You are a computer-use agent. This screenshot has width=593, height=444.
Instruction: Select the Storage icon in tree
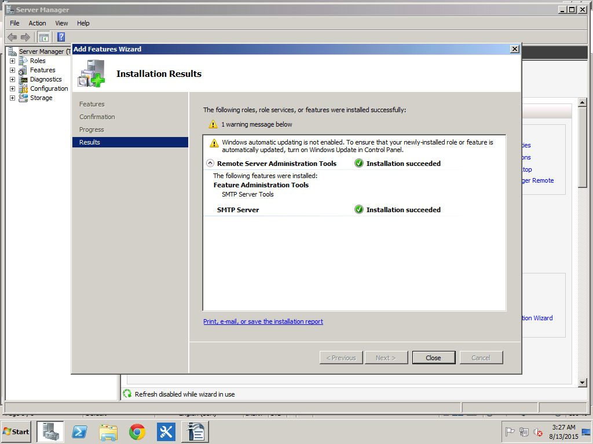pos(23,98)
